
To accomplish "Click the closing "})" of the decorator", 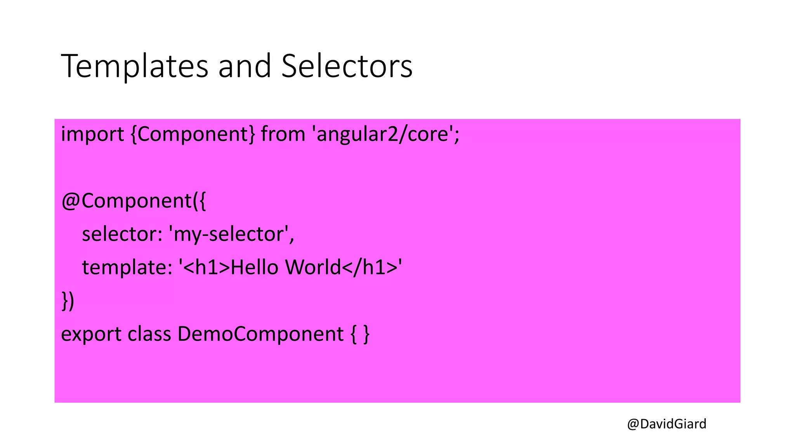I will click(x=68, y=301).
